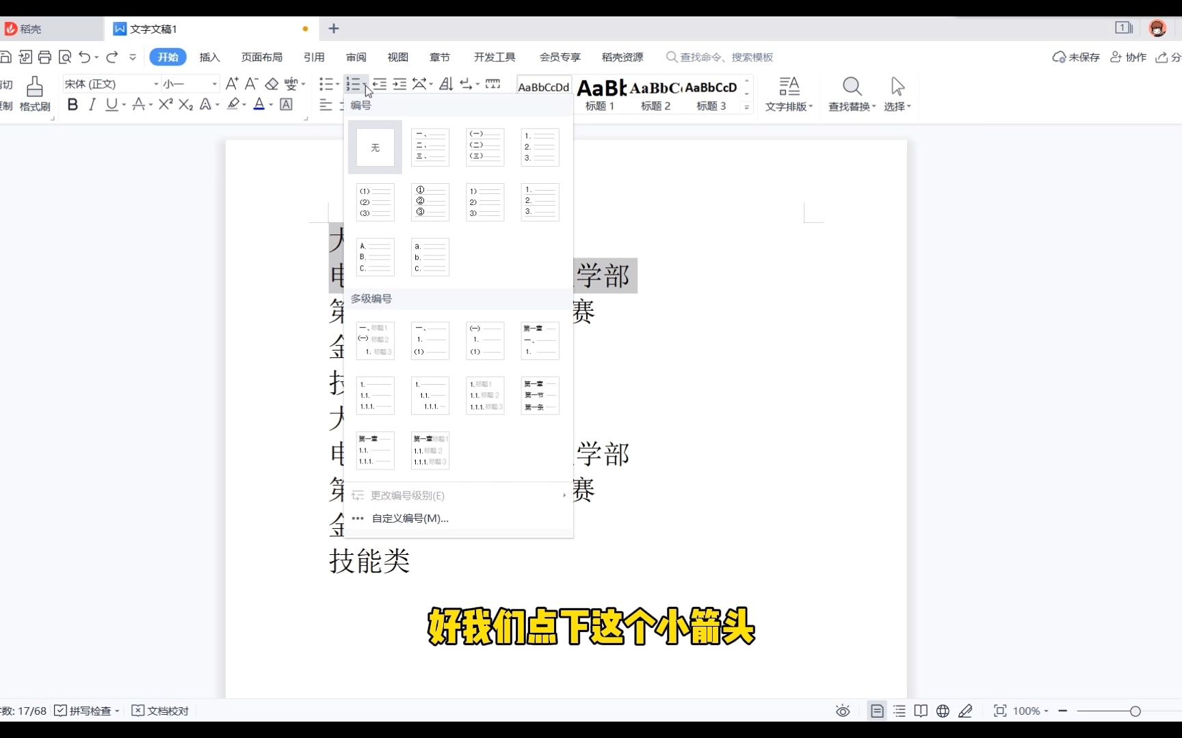Click the 文字排版 text layout icon
Viewport: 1182px width, 738px height.
[x=788, y=94]
